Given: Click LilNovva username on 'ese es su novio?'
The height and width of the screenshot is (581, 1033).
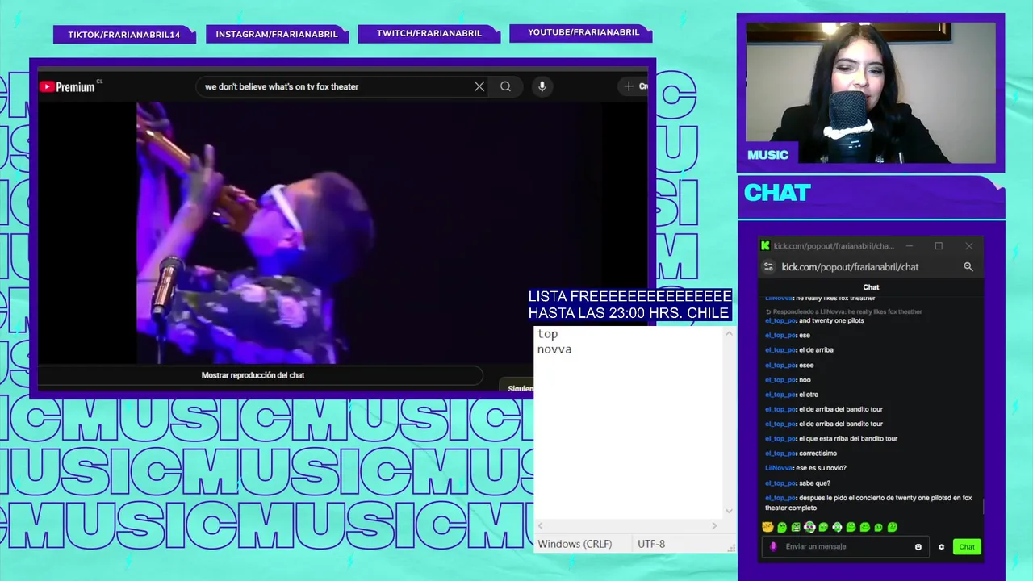Looking at the screenshot, I should click(x=779, y=468).
